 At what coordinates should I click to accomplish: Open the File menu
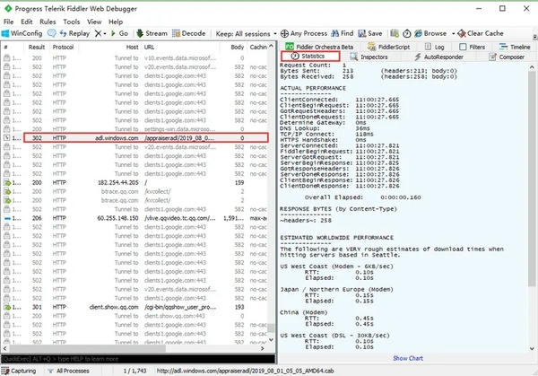(x=9, y=22)
